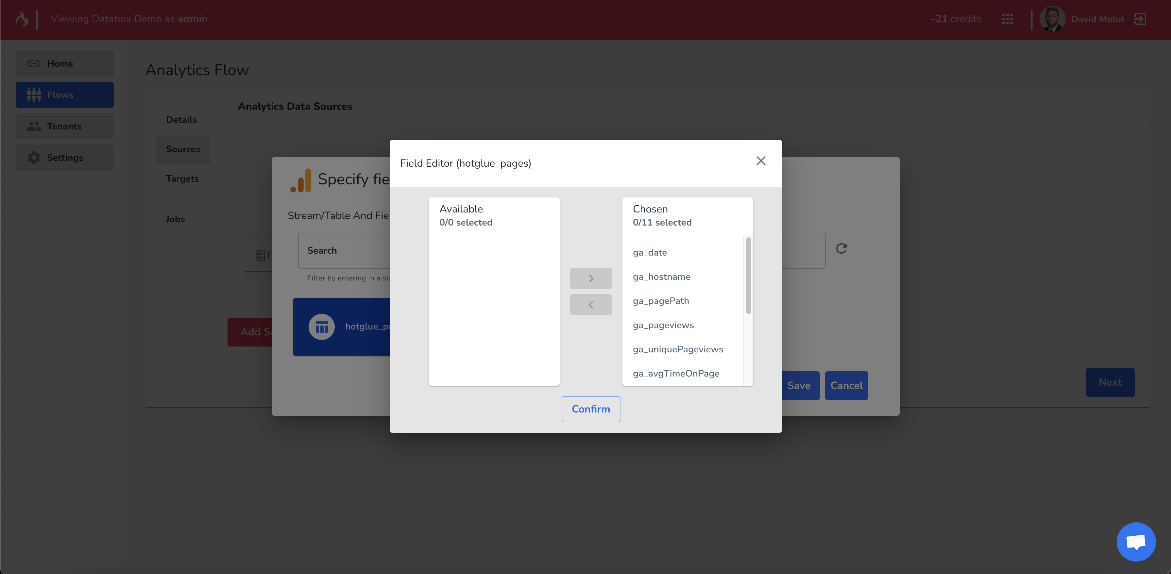This screenshot has width=1171, height=574.
Task: Switch to the Targets tab
Action: pyautogui.click(x=182, y=178)
